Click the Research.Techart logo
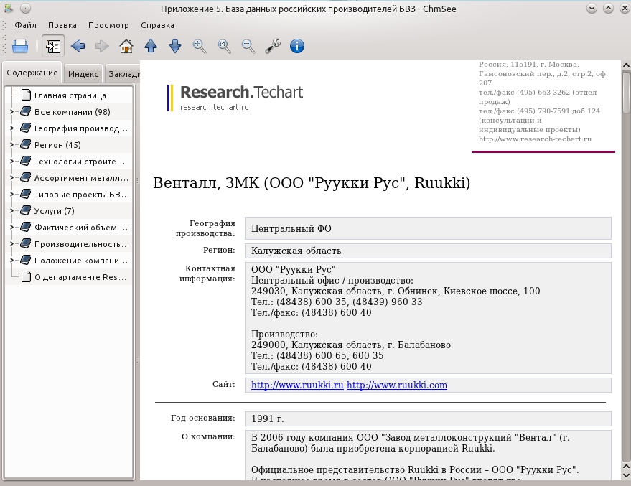Image resolution: width=631 pixels, height=486 pixels. [x=235, y=98]
